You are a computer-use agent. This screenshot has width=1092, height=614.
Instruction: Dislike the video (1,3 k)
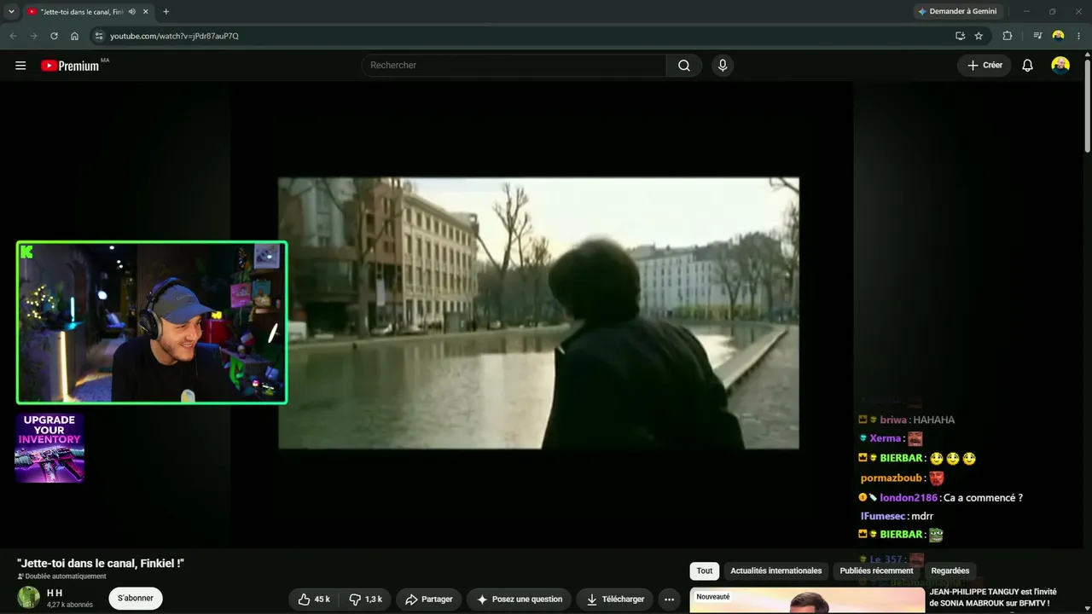(366, 600)
